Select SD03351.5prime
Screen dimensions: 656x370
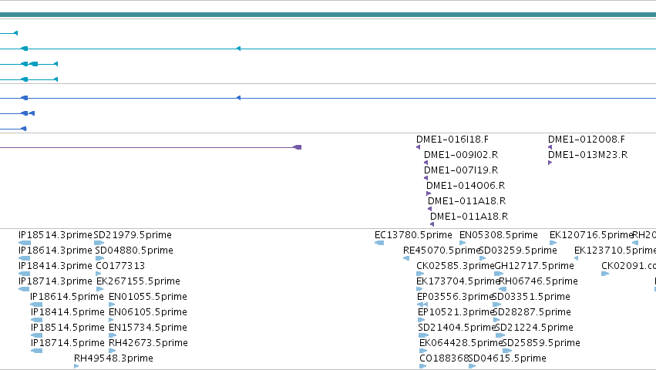[532, 297]
